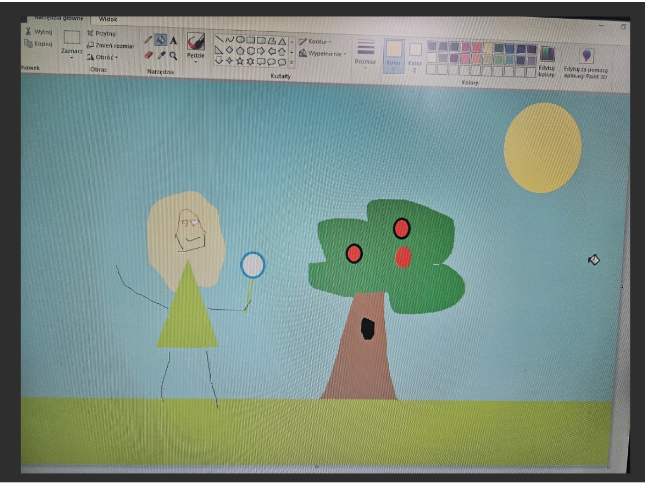Switch to the Widok tab
Screen dimensions: 645x484
coord(107,19)
